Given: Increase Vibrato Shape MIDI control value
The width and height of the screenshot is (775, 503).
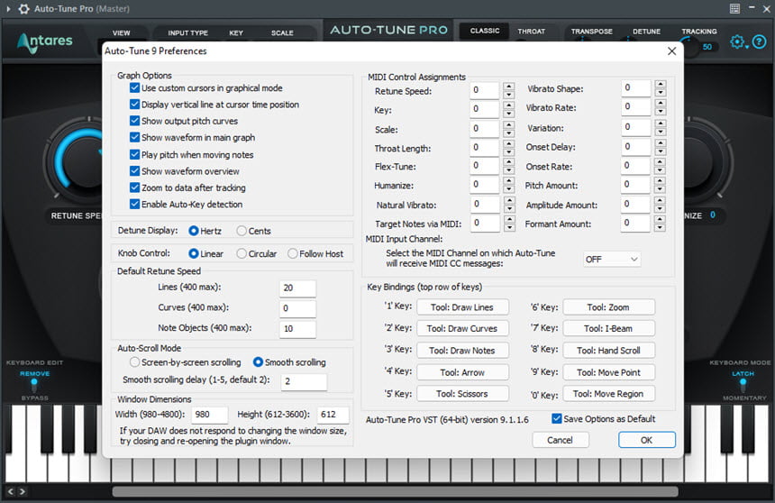Looking at the screenshot, I should (661, 84).
